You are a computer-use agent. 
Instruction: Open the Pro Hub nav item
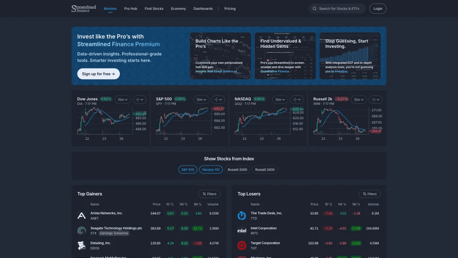point(131,9)
